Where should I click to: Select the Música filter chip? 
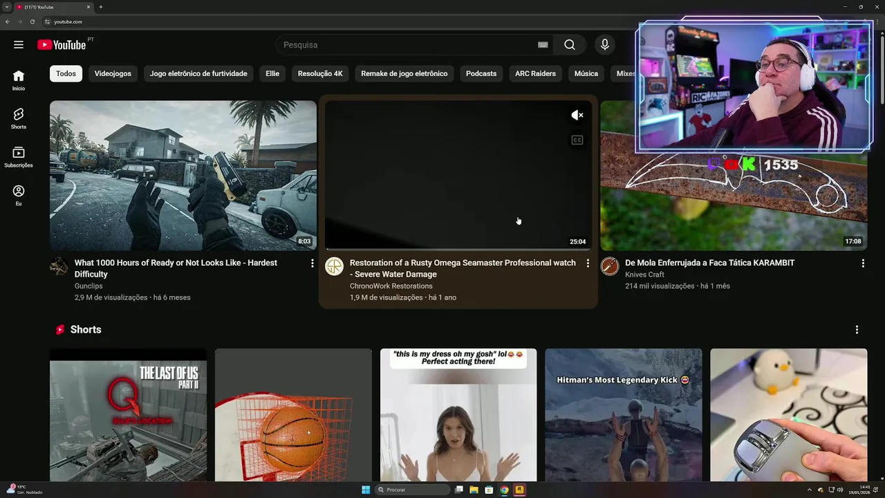pos(586,73)
